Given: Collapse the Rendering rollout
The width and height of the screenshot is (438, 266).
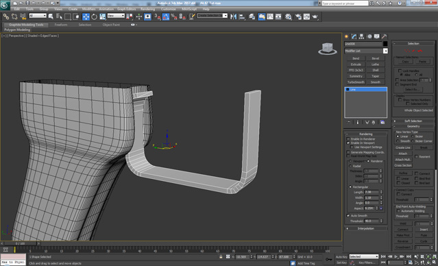Looking at the screenshot, I should tap(366, 134).
